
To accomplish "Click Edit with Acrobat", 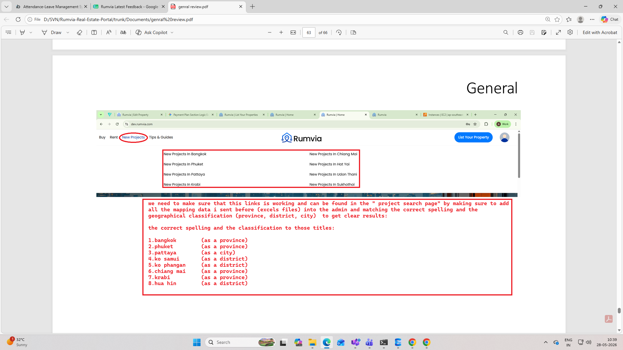I will [600, 32].
